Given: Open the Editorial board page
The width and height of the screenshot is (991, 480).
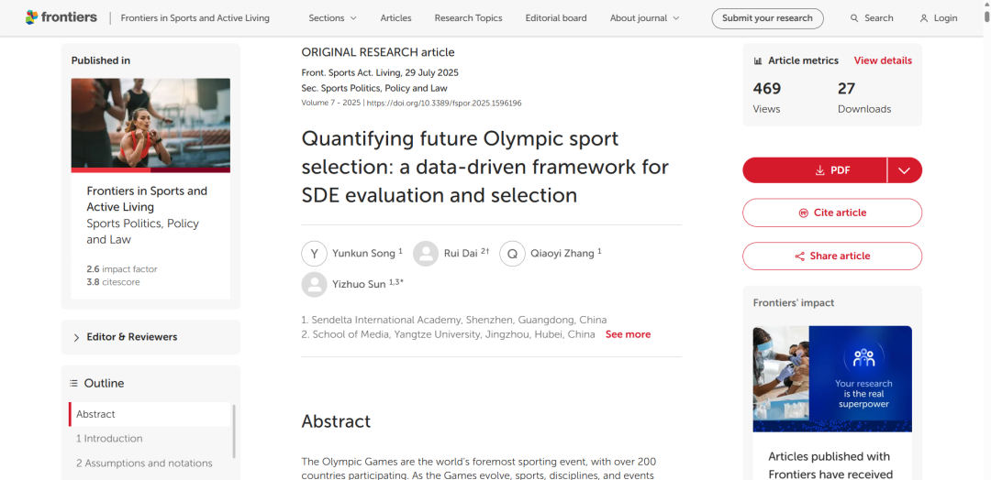Looking at the screenshot, I should click(556, 18).
